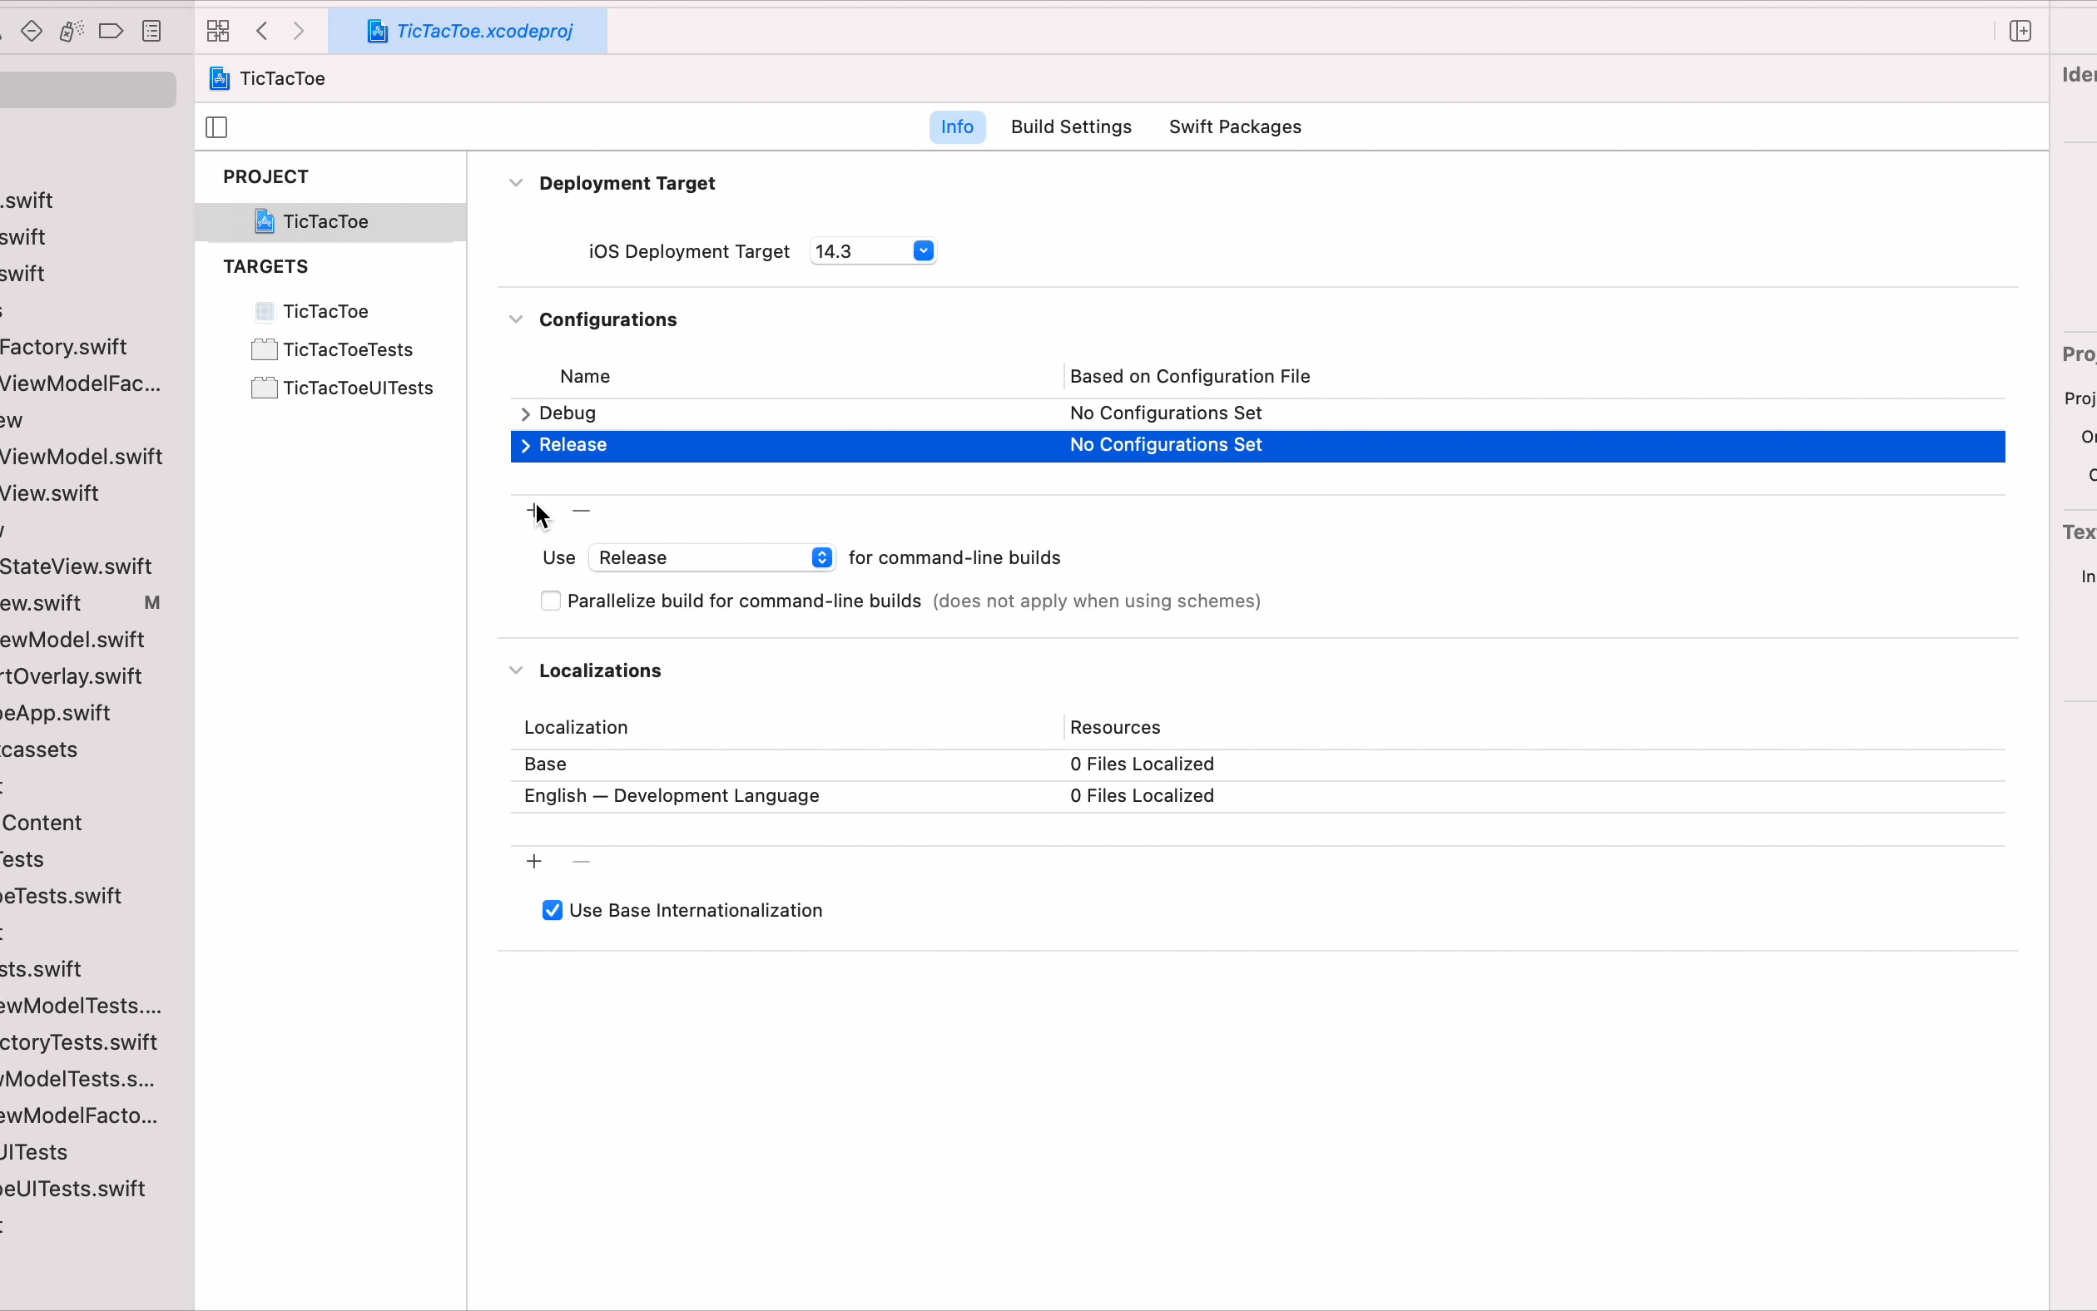Click the Release No Configurations Set cell
This screenshot has width=2097, height=1311.
(x=1165, y=445)
